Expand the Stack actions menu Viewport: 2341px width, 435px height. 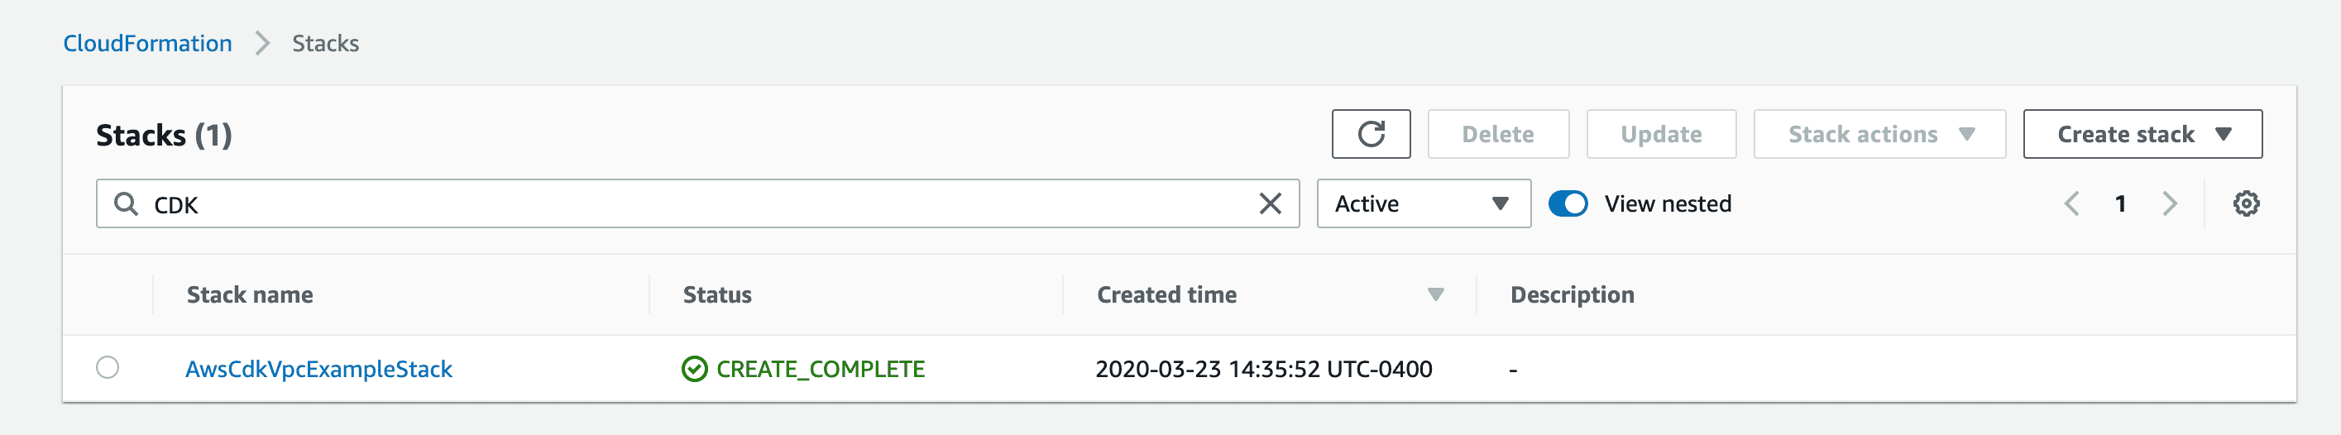tap(1879, 135)
